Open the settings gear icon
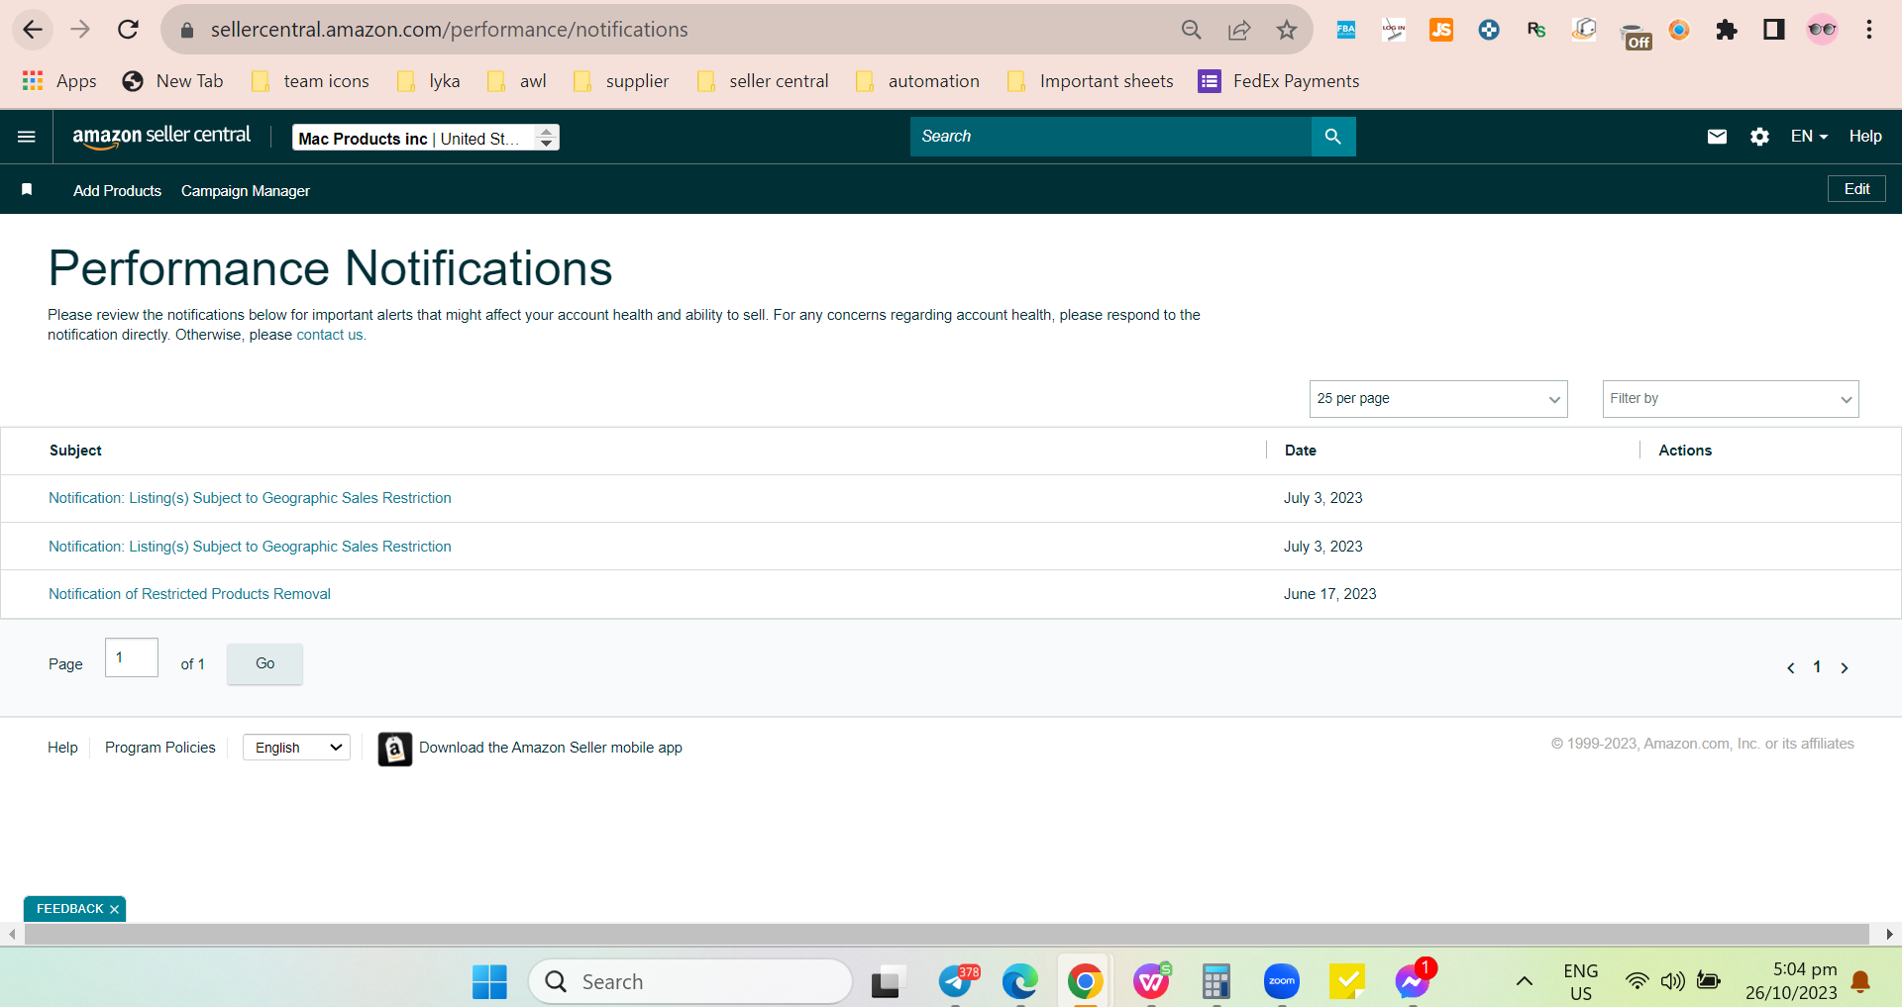This screenshot has height=1007, width=1902. pos(1759,137)
